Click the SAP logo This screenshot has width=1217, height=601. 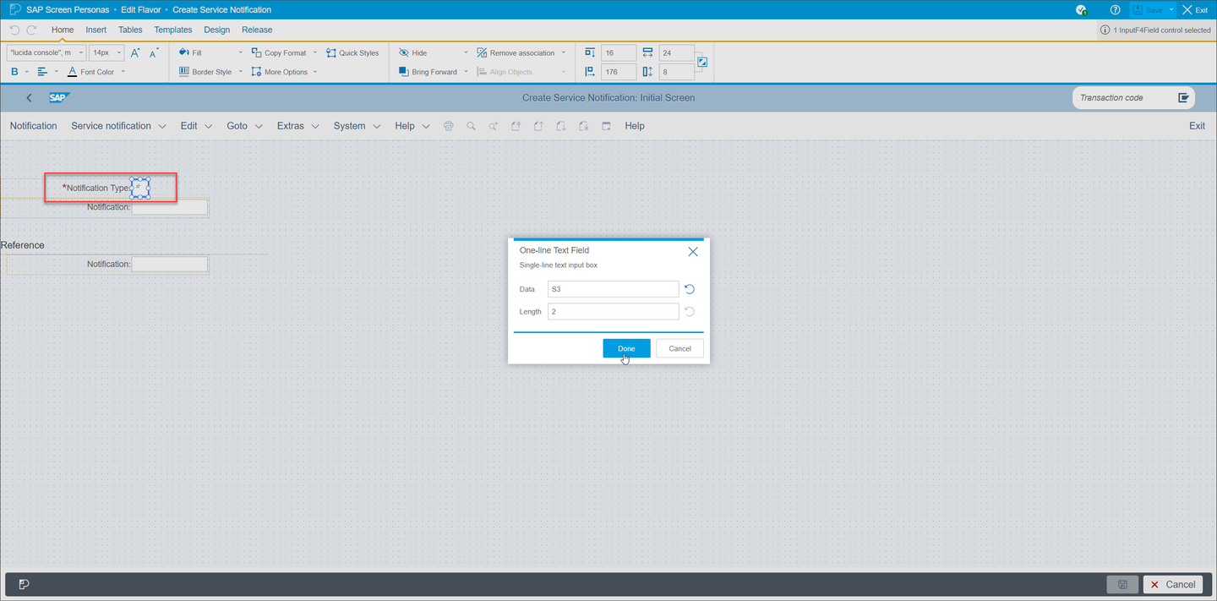click(x=58, y=97)
